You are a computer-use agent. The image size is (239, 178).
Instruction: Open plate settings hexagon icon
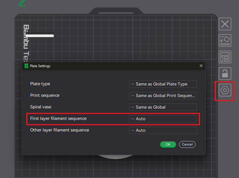[225, 90]
